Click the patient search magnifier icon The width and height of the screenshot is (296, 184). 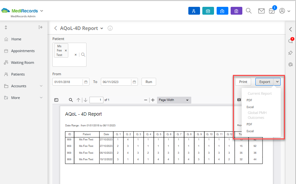click(83, 55)
